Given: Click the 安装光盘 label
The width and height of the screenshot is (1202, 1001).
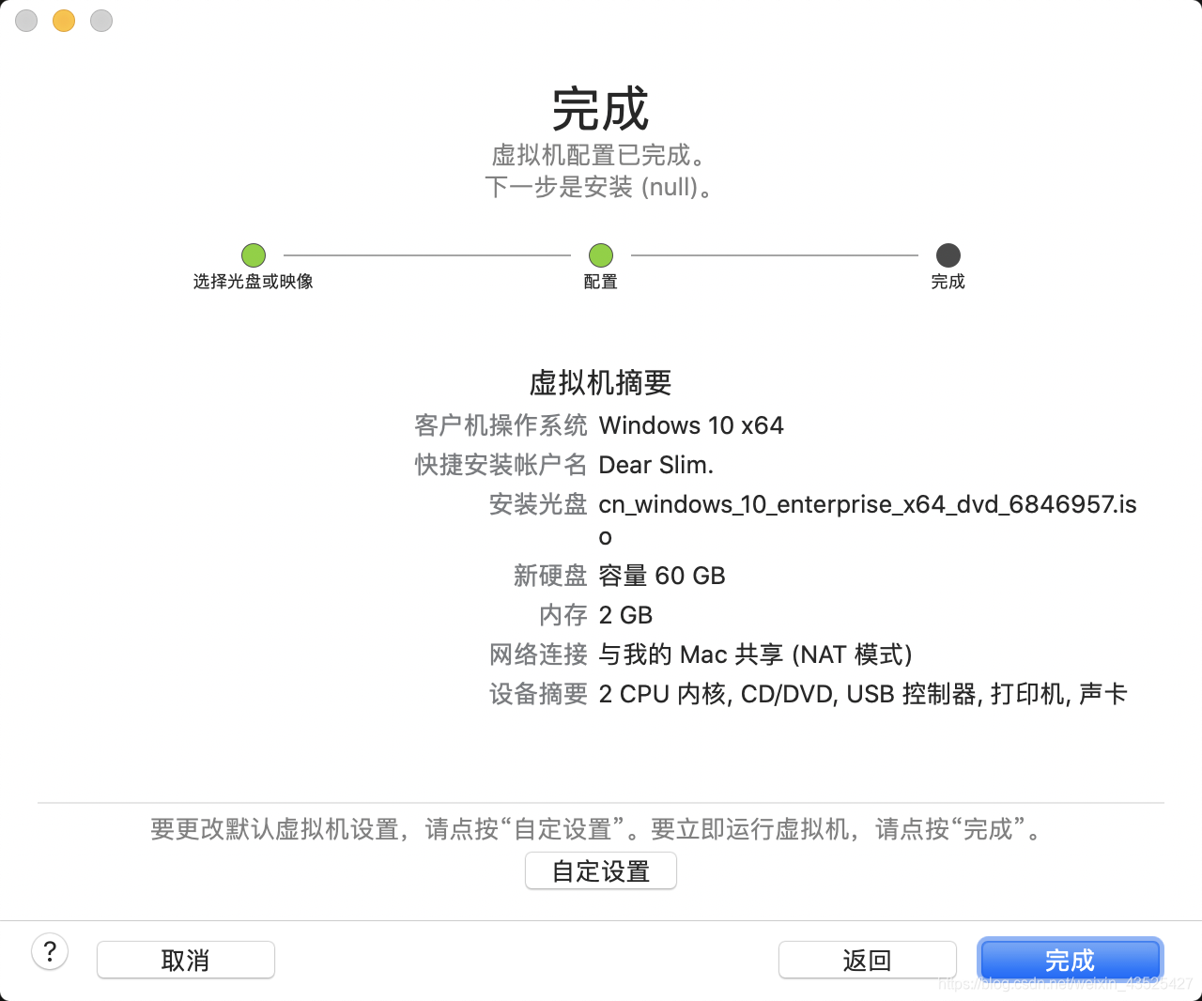Looking at the screenshot, I should click(538, 504).
